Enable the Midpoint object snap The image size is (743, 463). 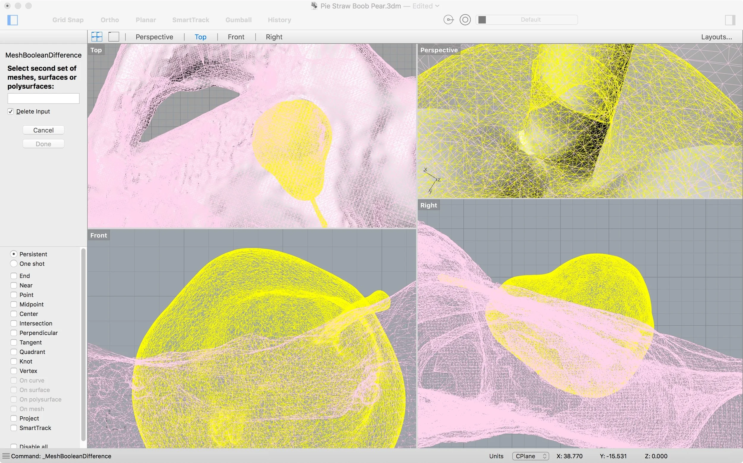[x=13, y=304]
